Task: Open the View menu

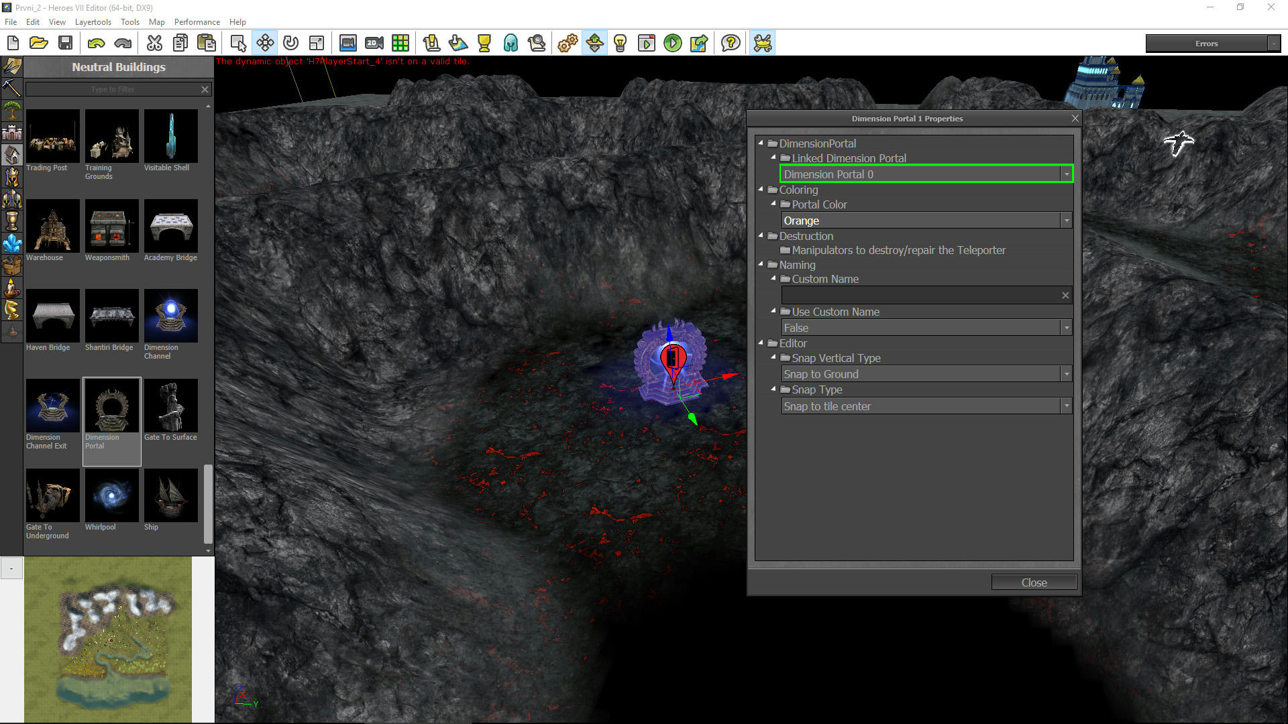Action: pyautogui.click(x=57, y=22)
